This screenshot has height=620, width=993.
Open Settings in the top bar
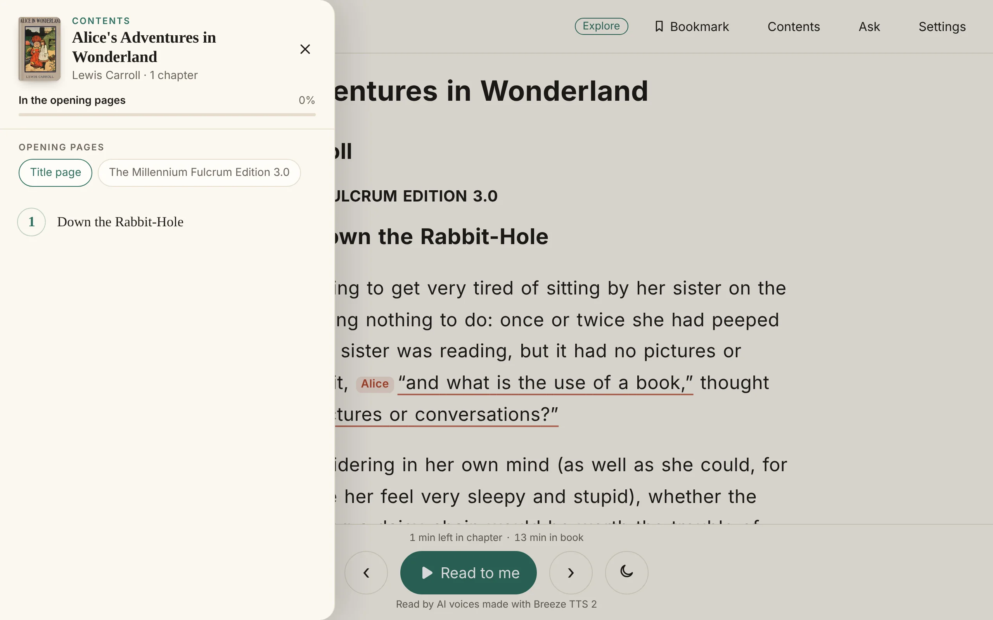pyautogui.click(x=942, y=27)
